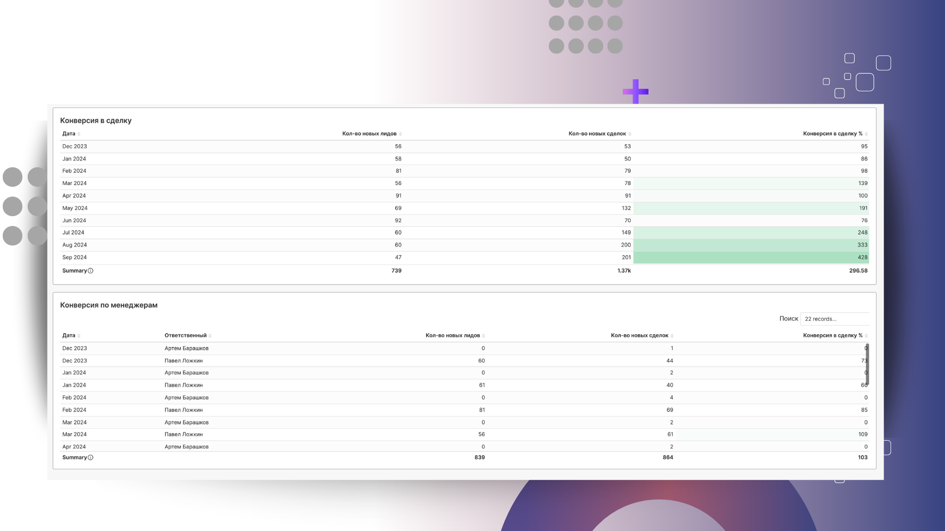Click Summary info icon in Конверсия в сделку table
The width and height of the screenshot is (945, 531).
(90, 271)
